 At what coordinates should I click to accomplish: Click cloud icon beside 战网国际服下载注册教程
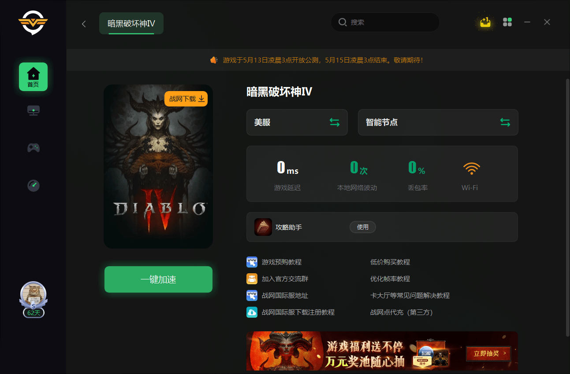[252, 312]
